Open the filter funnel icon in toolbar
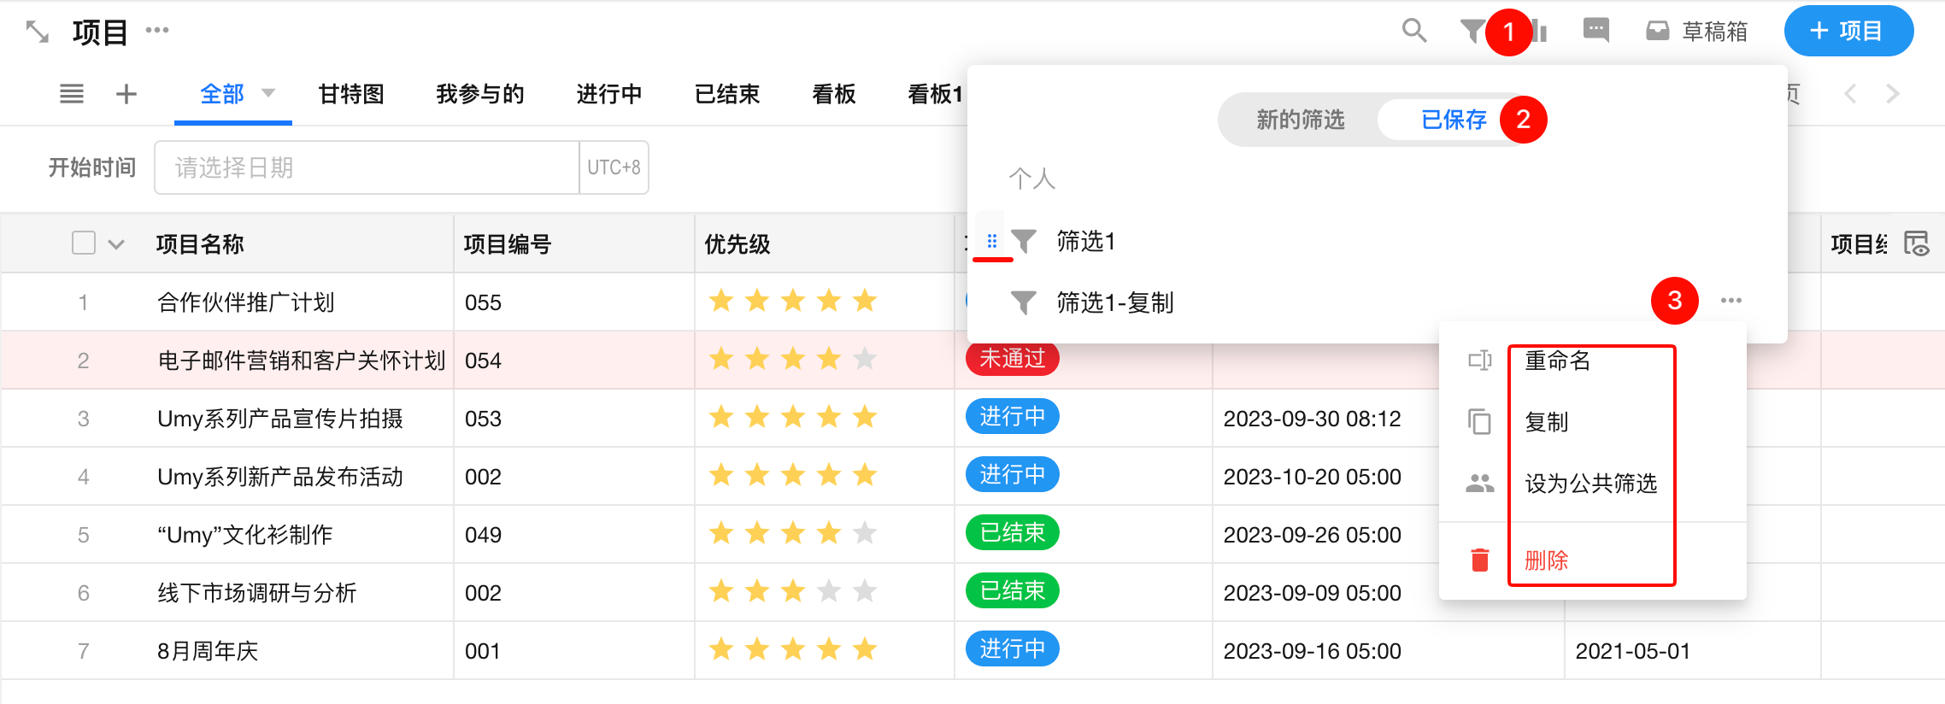 click(x=1472, y=32)
